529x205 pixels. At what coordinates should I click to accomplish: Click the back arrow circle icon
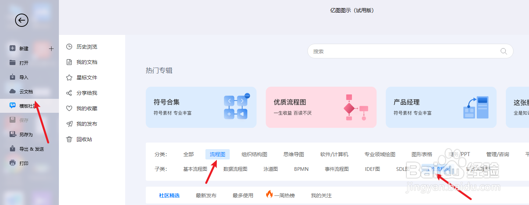pyautogui.click(x=22, y=20)
